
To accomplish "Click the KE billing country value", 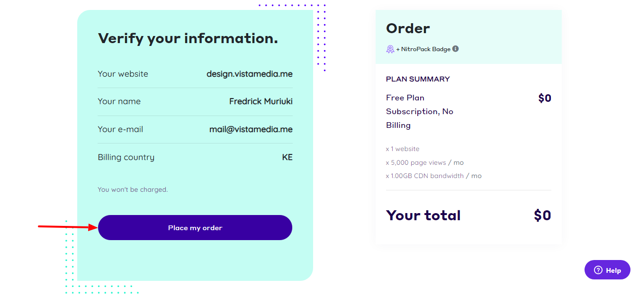I will point(287,157).
